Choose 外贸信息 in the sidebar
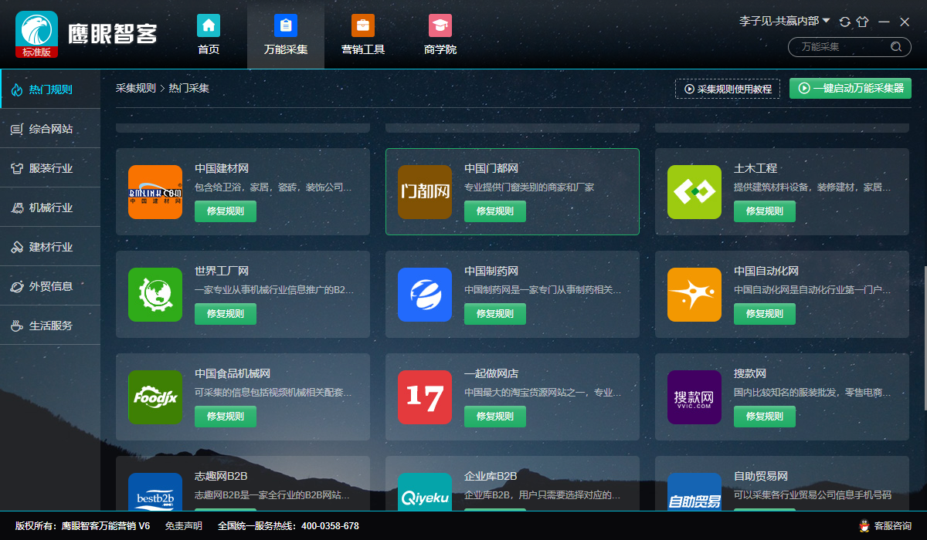The height and width of the screenshot is (540, 927). (50, 286)
